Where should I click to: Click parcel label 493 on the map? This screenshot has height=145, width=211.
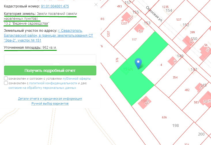[119, 6]
